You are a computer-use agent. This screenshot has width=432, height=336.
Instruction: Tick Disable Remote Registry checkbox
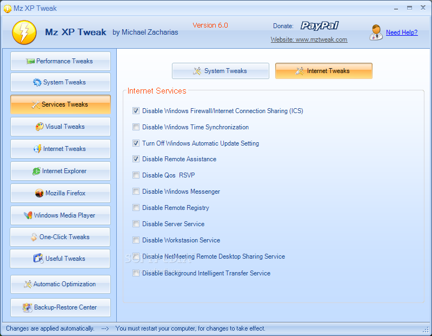click(136, 208)
